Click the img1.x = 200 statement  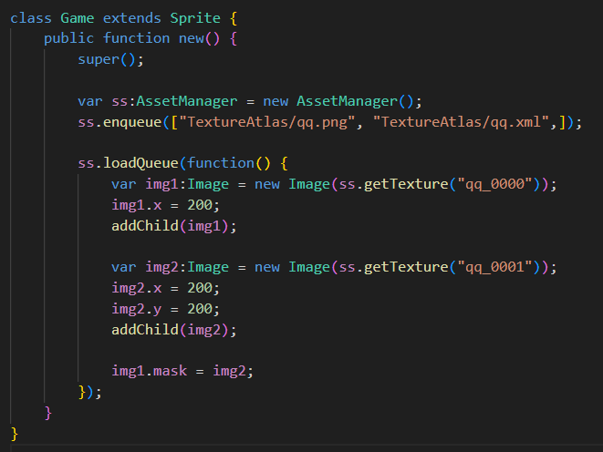point(165,205)
